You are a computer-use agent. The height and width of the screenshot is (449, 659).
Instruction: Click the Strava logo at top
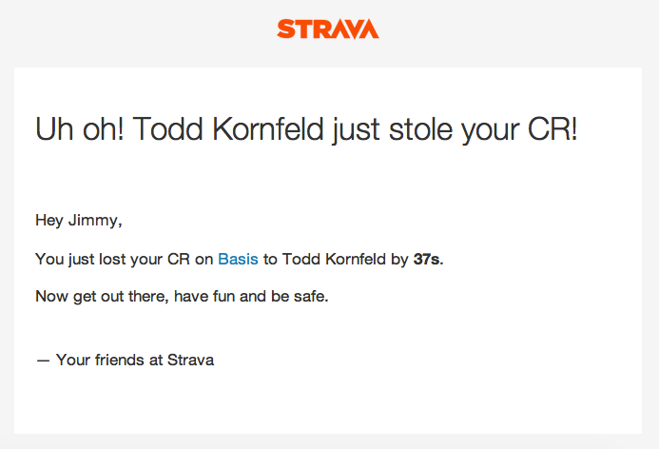pos(328,29)
